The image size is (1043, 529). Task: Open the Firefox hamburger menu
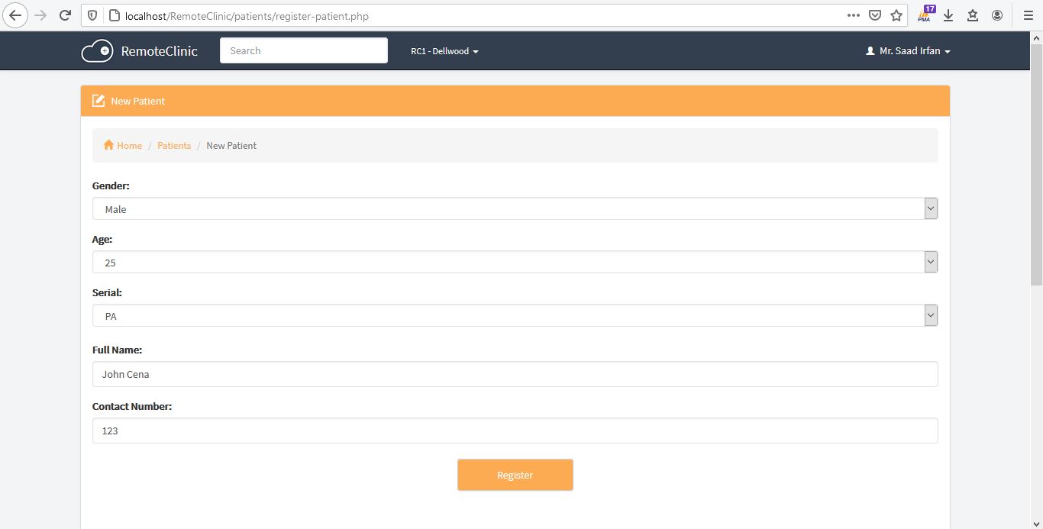[x=1028, y=15]
